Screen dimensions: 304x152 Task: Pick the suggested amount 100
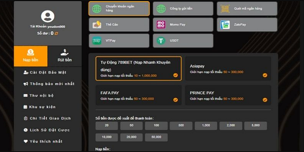click(156, 126)
